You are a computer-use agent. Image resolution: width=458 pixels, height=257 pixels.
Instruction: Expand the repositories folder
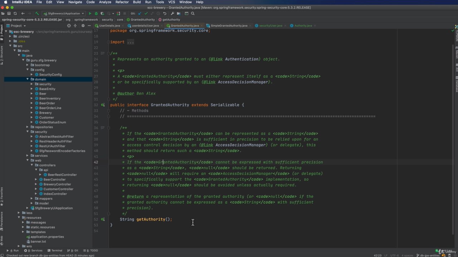coord(28,127)
